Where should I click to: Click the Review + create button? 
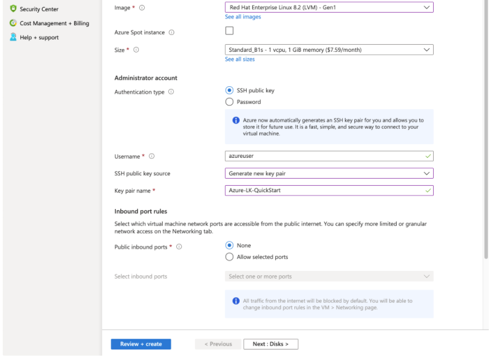pos(141,344)
